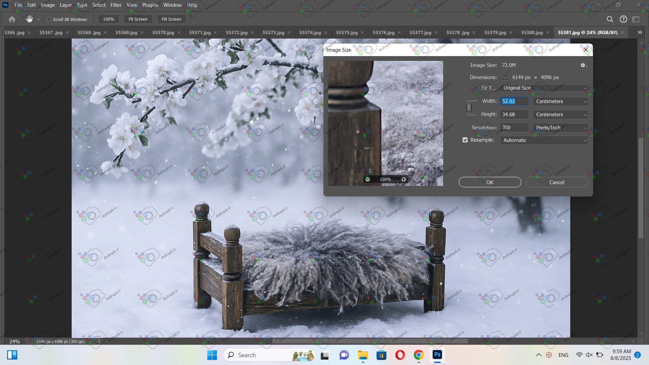Click the Resolution input field

514,127
